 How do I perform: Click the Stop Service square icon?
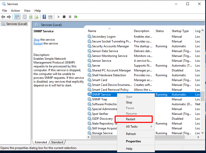64,17
